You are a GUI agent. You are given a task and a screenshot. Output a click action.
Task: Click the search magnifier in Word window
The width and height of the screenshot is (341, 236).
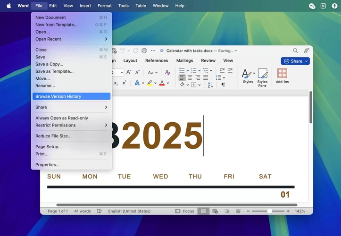(x=295, y=51)
